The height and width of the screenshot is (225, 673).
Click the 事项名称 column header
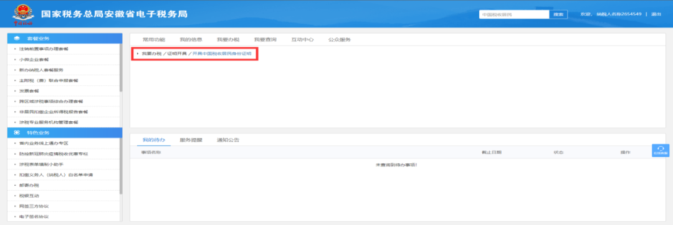click(151, 152)
